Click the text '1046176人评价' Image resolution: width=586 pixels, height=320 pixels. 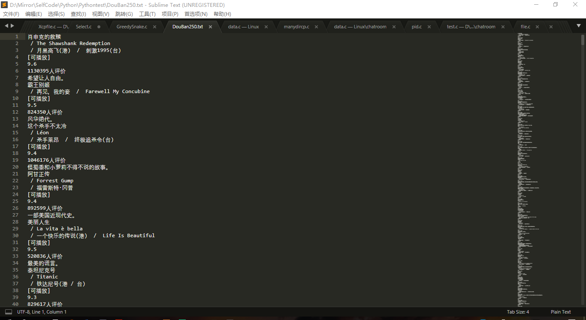46,160
